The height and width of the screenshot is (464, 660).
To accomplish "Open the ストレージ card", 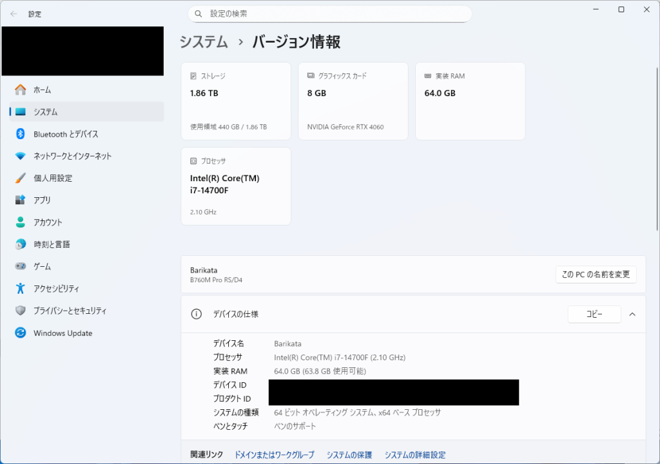I will 235,101.
